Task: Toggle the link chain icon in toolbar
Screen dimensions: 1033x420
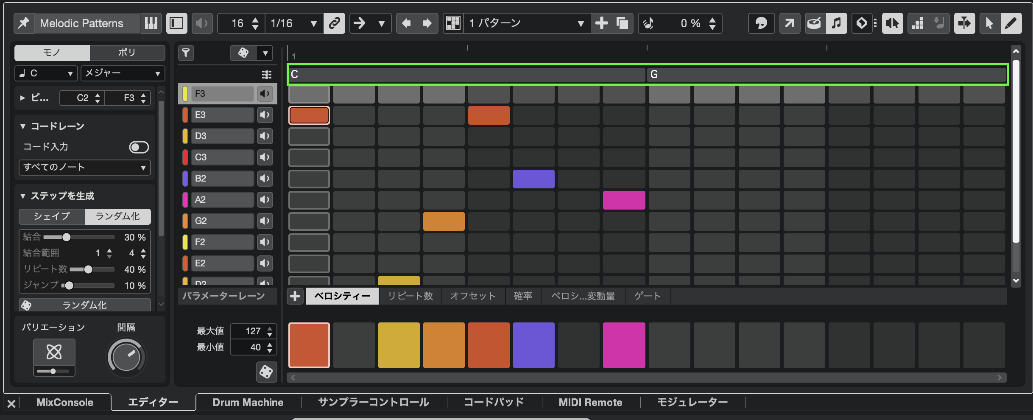Action: pyautogui.click(x=334, y=23)
